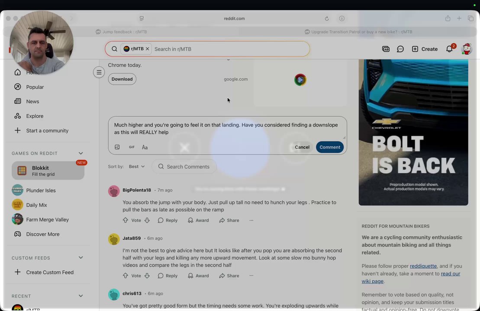This screenshot has width=480, height=311.
Task: Focus the Search in r/MTB field
Action: click(x=229, y=49)
